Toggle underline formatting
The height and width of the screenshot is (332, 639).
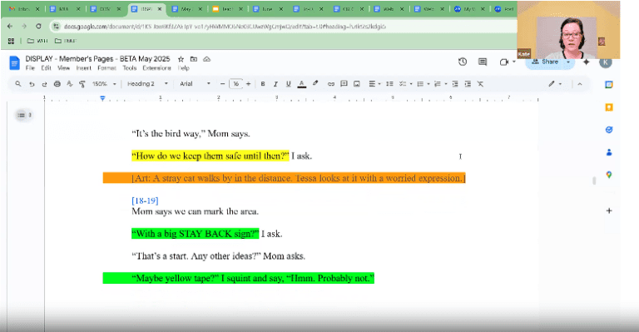tap(289, 84)
